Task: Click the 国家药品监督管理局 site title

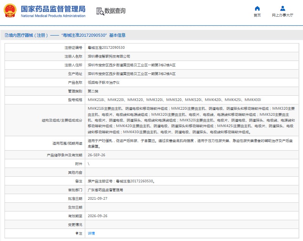Action: click(x=53, y=9)
